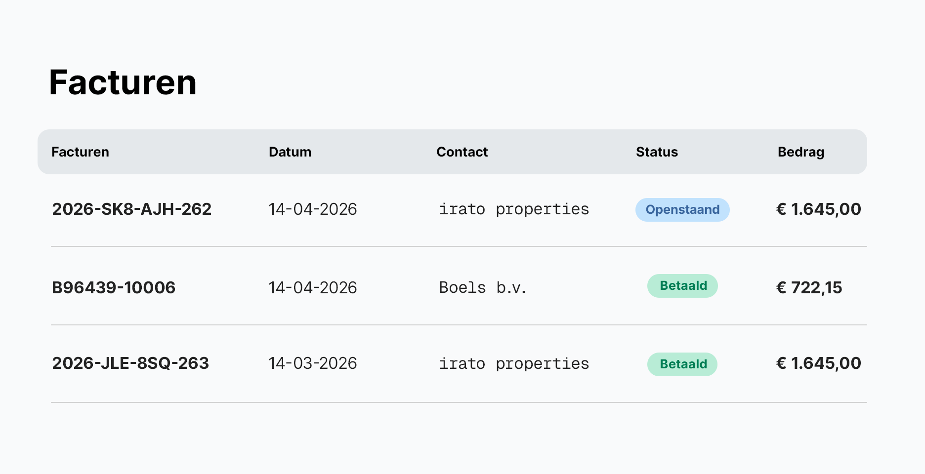
Task: Select the Boels b.v. contact
Action: point(483,288)
